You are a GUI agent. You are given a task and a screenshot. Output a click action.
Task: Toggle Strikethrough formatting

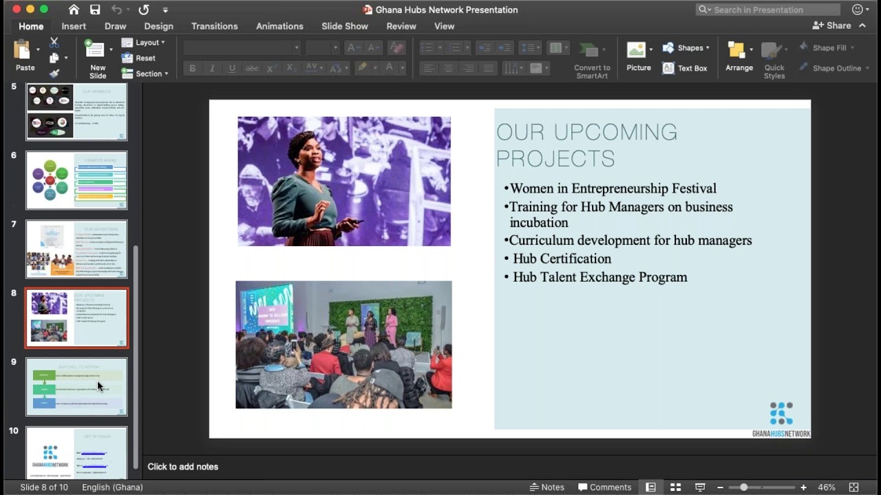pos(252,68)
